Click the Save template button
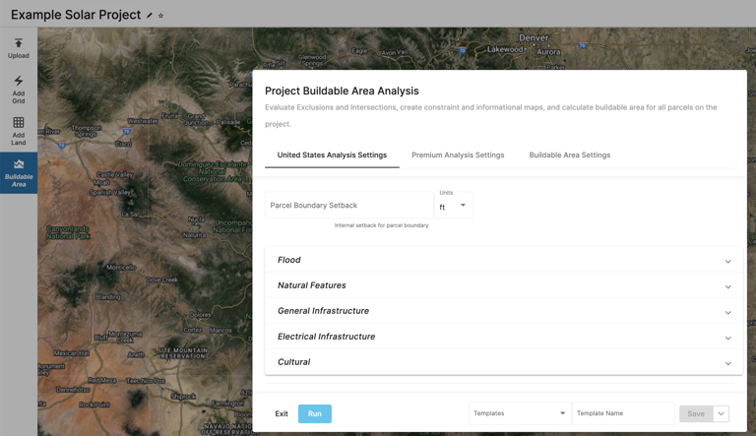 click(696, 413)
